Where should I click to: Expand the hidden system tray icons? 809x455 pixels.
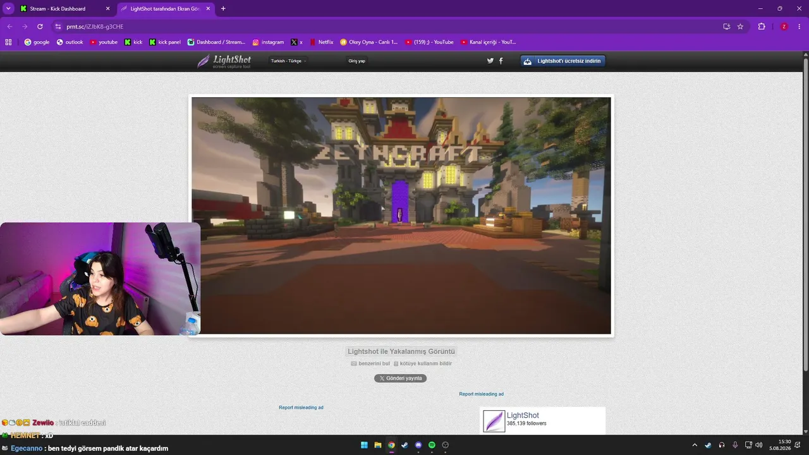[x=695, y=445]
